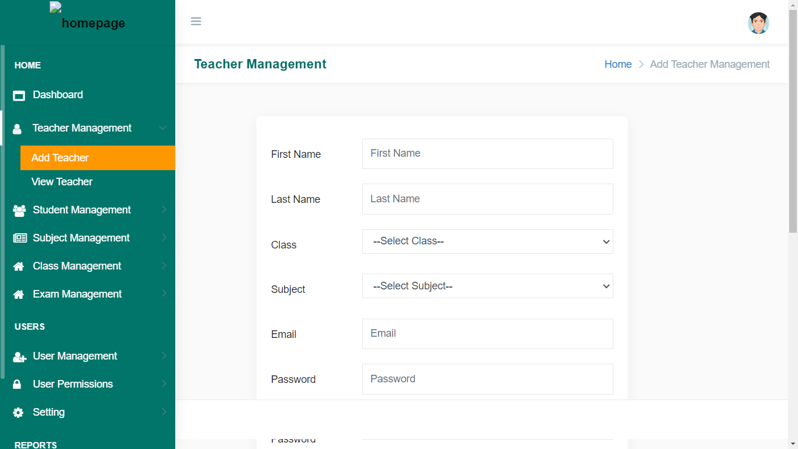Click the Class Management home icon

coord(18,265)
